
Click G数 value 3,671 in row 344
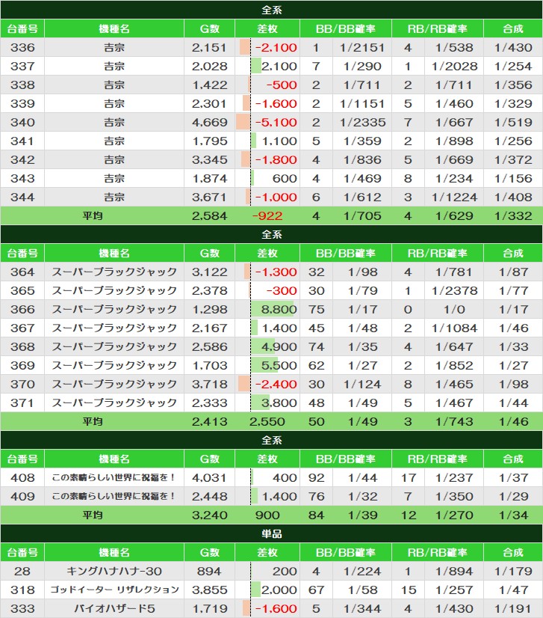tap(209, 197)
